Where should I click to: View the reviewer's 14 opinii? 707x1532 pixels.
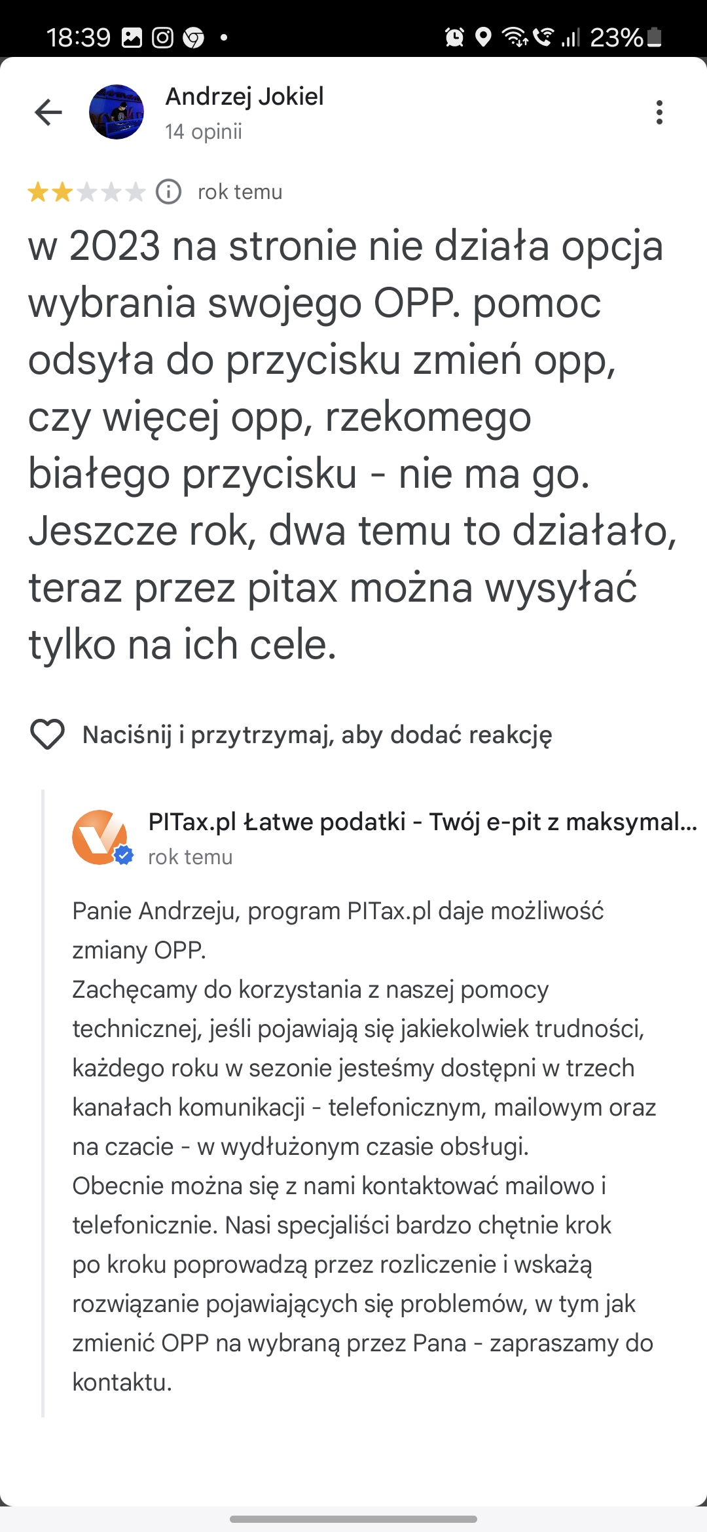[204, 132]
